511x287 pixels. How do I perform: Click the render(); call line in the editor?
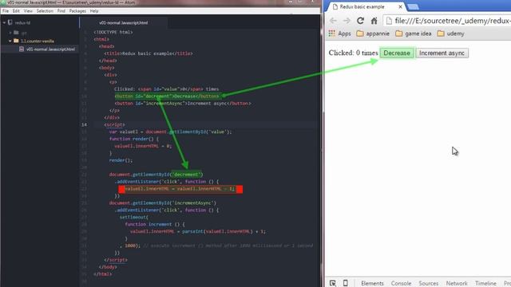(x=121, y=160)
